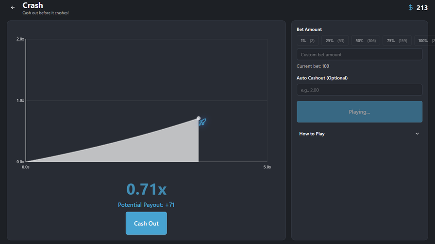Viewport: 435px width, 244px height.
Task: Focus the Custom bet amount field
Action: (359, 55)
